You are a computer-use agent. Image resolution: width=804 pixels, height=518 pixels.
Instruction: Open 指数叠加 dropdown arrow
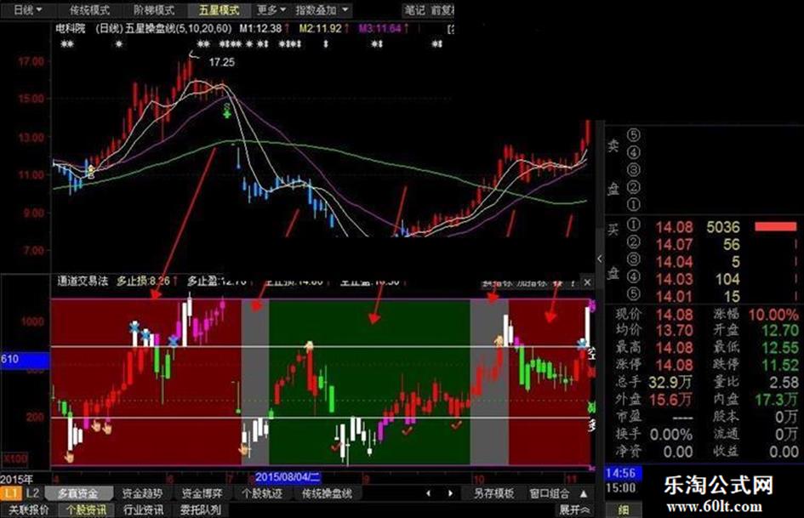[x=345, y=9]
